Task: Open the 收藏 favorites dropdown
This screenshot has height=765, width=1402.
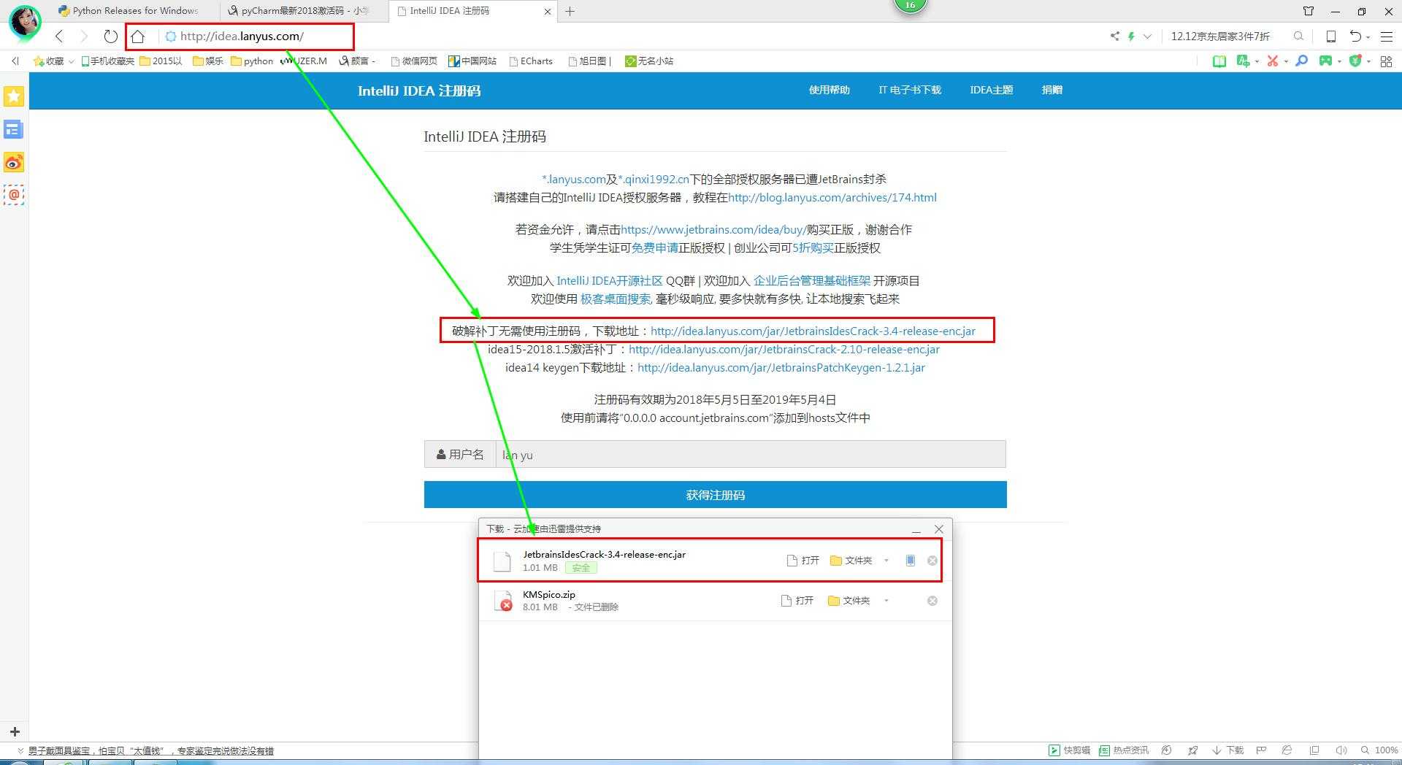Action: pyautogui.click(x=53, y=61)
